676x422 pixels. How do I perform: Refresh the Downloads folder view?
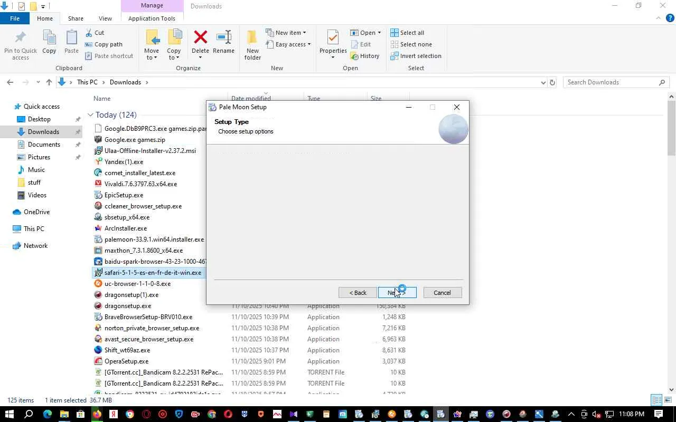coord(552,82)
